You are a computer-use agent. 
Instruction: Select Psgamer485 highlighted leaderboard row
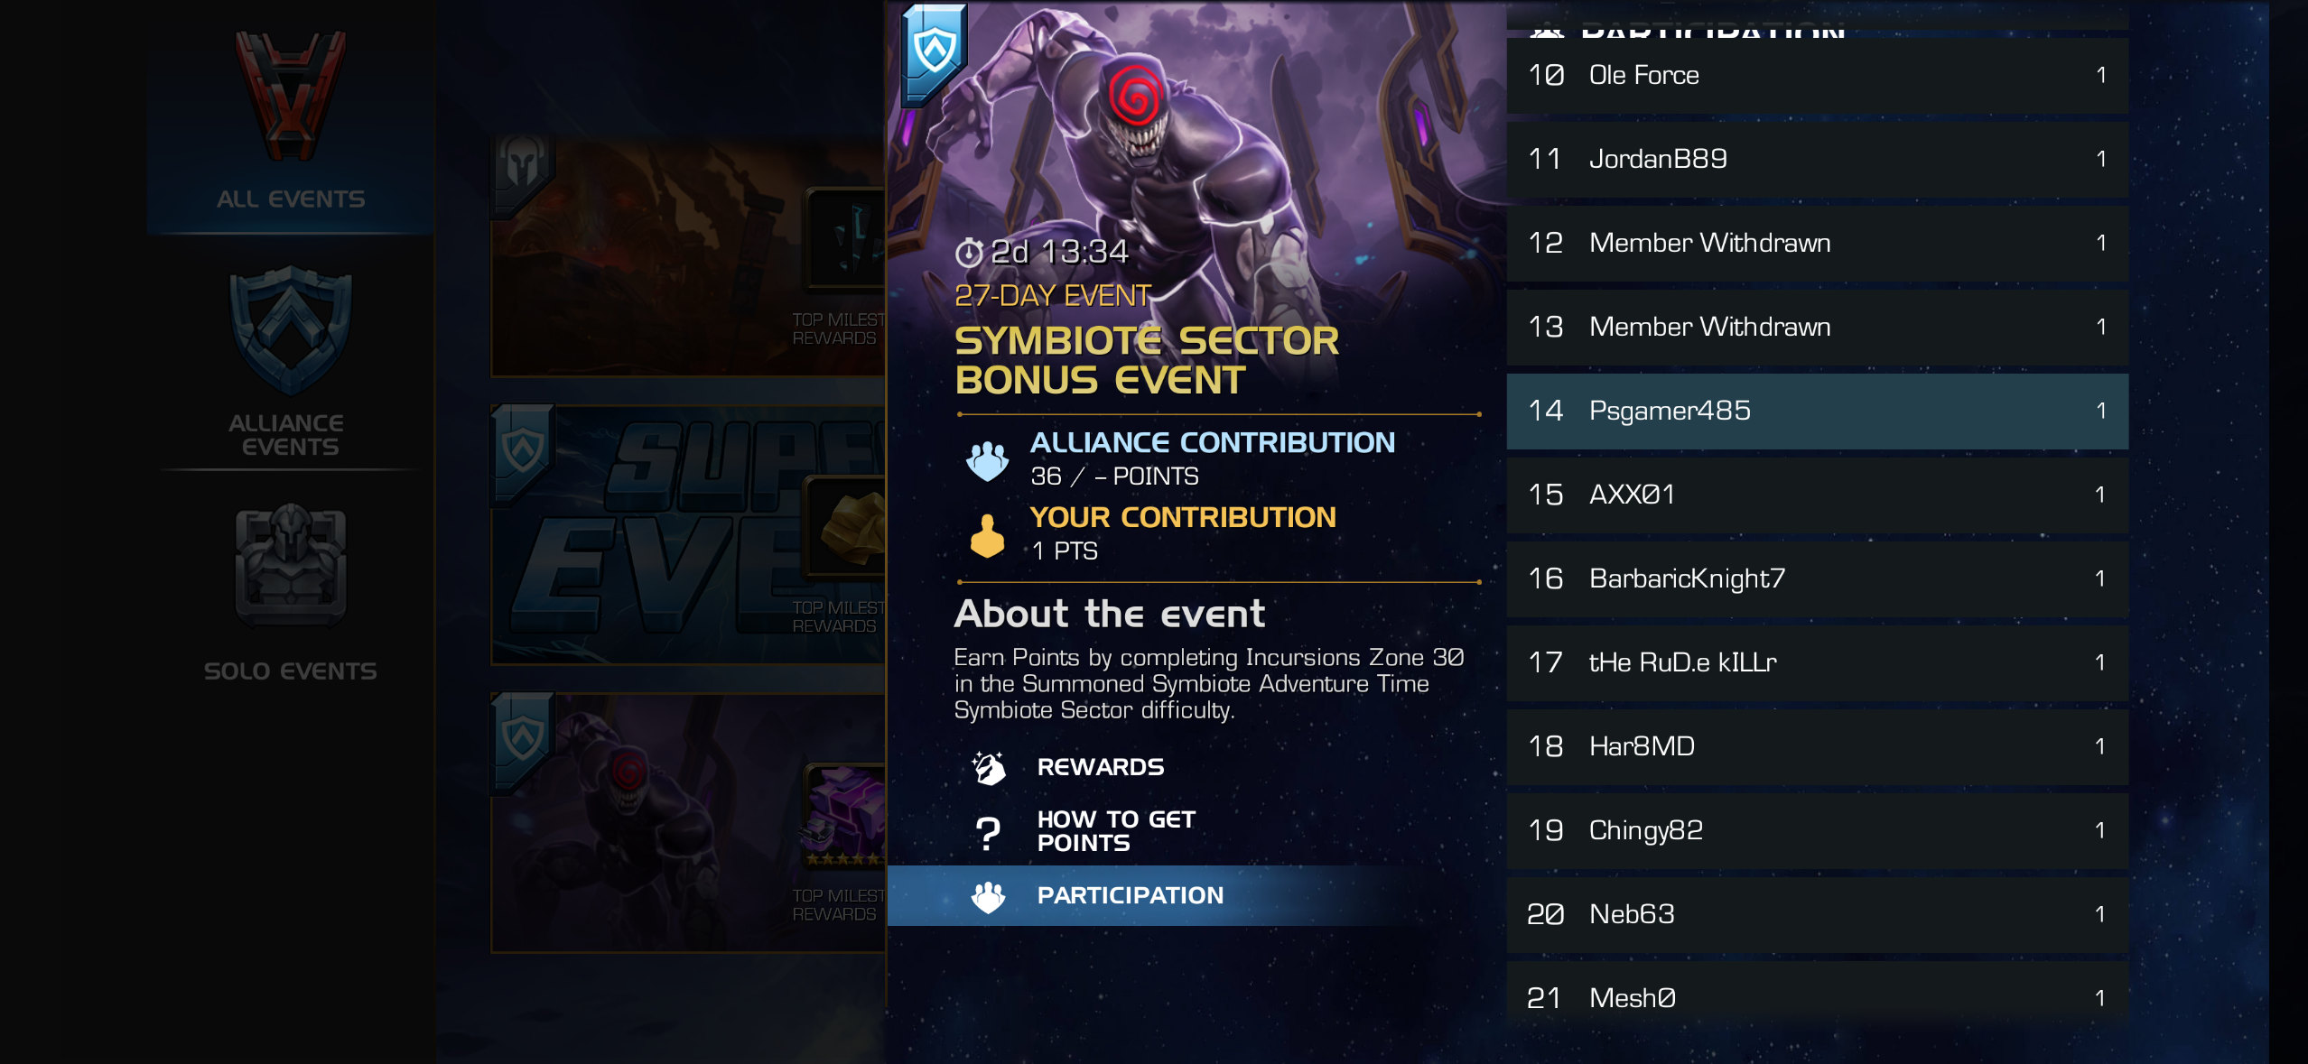click(1817, 412)
